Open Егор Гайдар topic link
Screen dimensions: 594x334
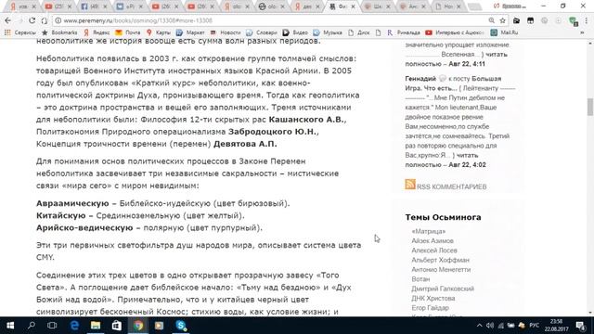pyautogui.click(x=430, y=308)
